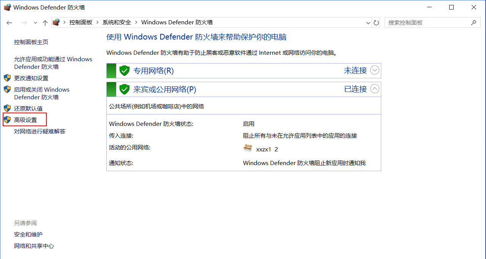Screen dimensions: 486x259
Task: Open 允许应用或功能通过 Windows Defender 防火墙
Action: 53,63
